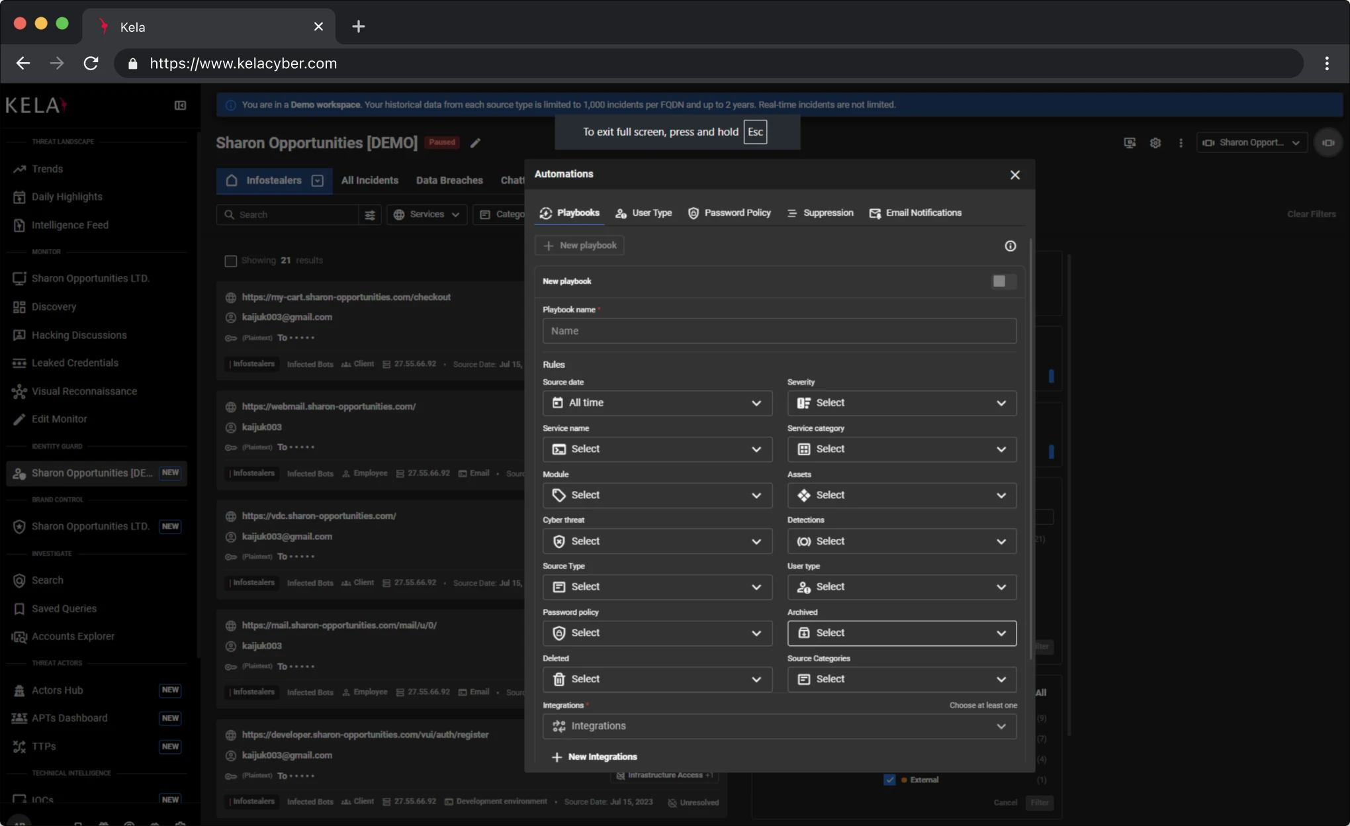Open APTs Dashboard in the sidebar
Screen dimensions: 1350x826
[x=69, y=718]
